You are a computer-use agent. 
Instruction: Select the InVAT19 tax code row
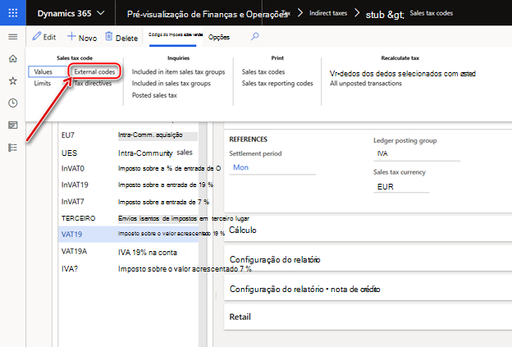[129, 185]
